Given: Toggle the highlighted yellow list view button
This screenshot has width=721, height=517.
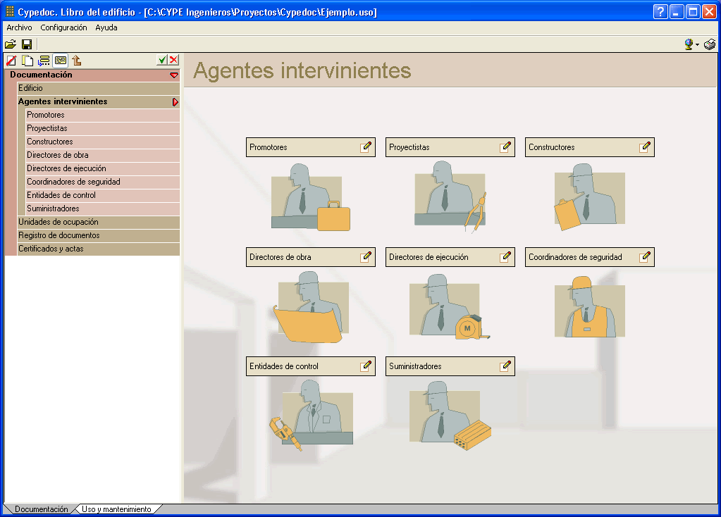Looking at the screenshot, I should tap(61, 61).
